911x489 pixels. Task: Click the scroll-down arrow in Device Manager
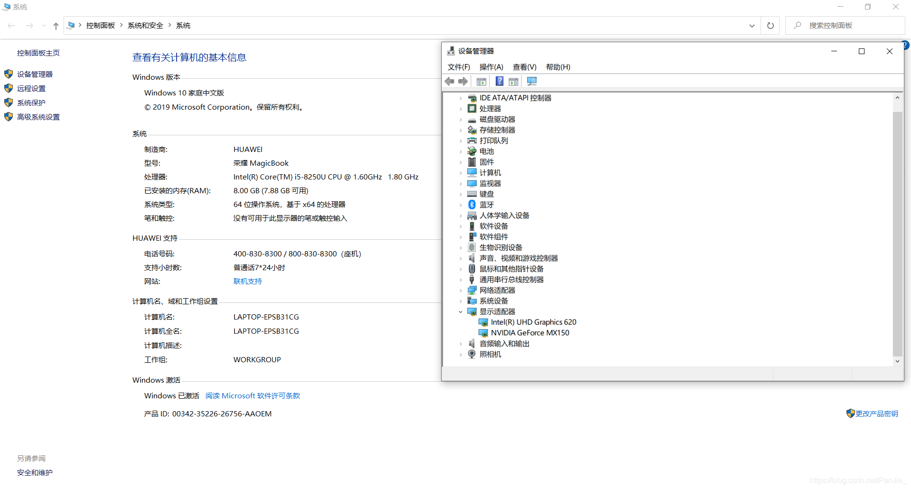[x=897, y=361]
